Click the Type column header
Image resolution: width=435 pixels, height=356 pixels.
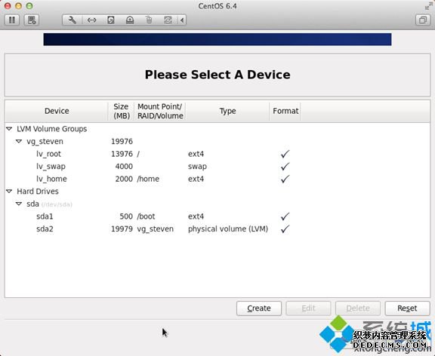coord(227,111)
